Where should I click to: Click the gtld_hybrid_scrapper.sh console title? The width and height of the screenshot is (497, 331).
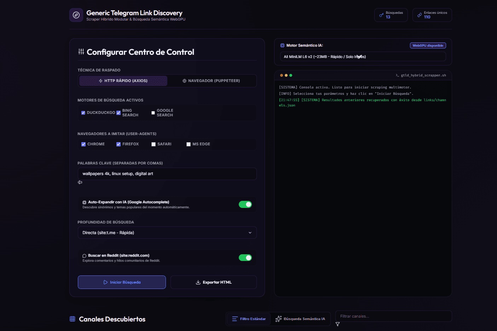pyautogui.click(x=423, y=75)
